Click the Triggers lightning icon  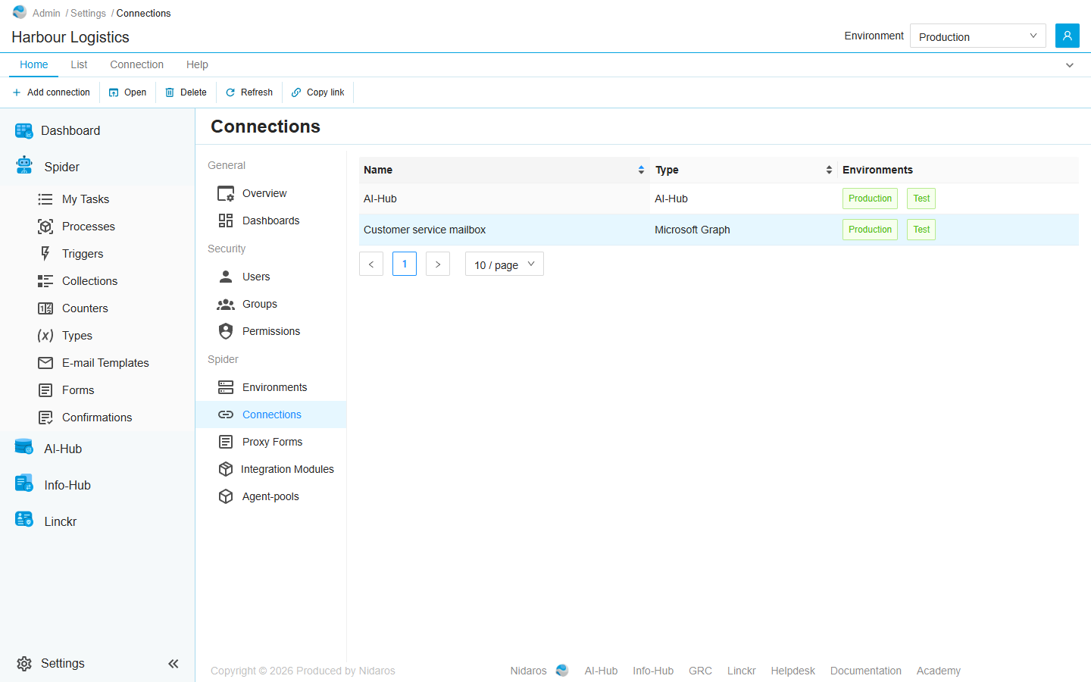[45, 254]
